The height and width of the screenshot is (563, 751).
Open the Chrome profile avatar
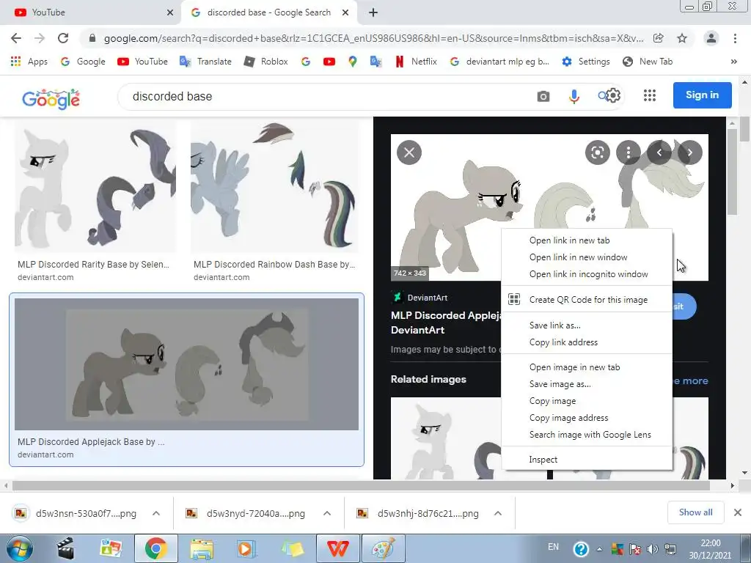[711, 38]
